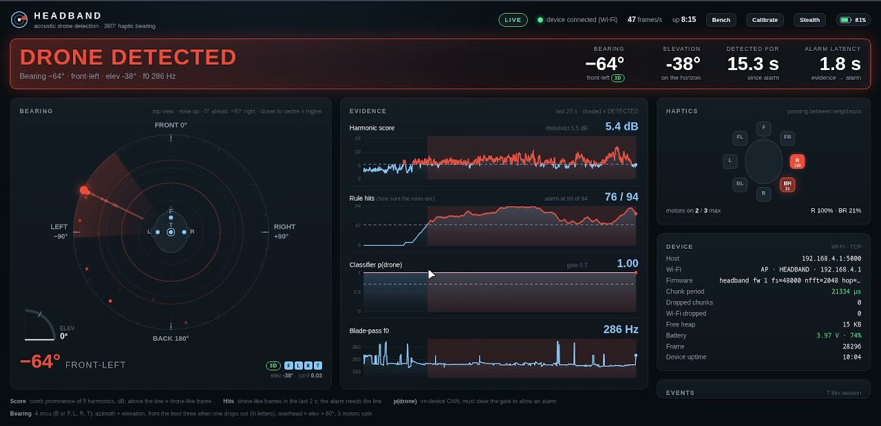The image size is (881, 426).
Task: Click the Blade-pass f0 chart
Action: [500, 358]
